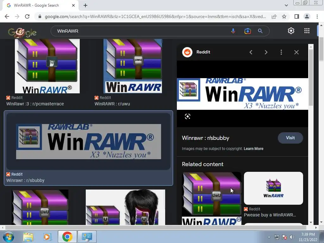Open the Winrawr : r/sbubby title

tap(206, 138)
